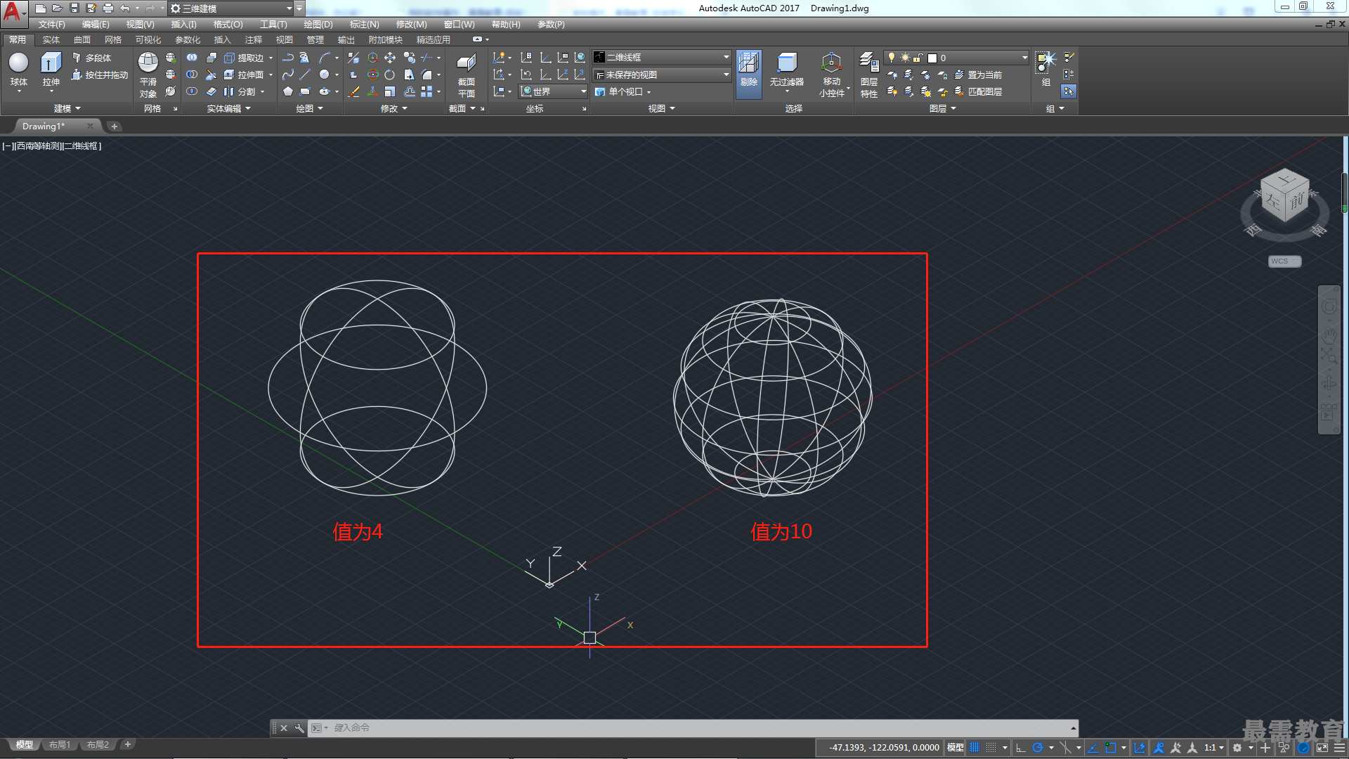Click layer 0 white color swatch

[932, 58]
